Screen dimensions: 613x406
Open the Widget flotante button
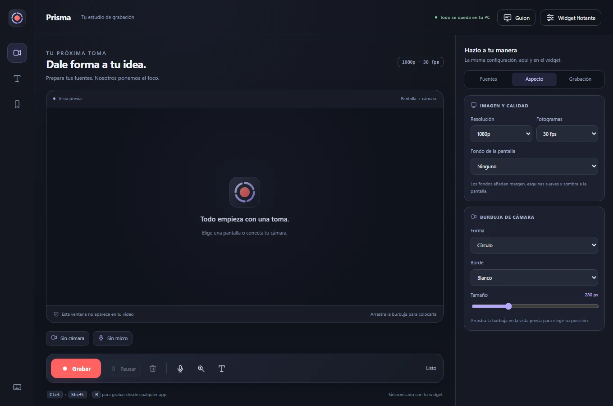[x=571, y=18]
